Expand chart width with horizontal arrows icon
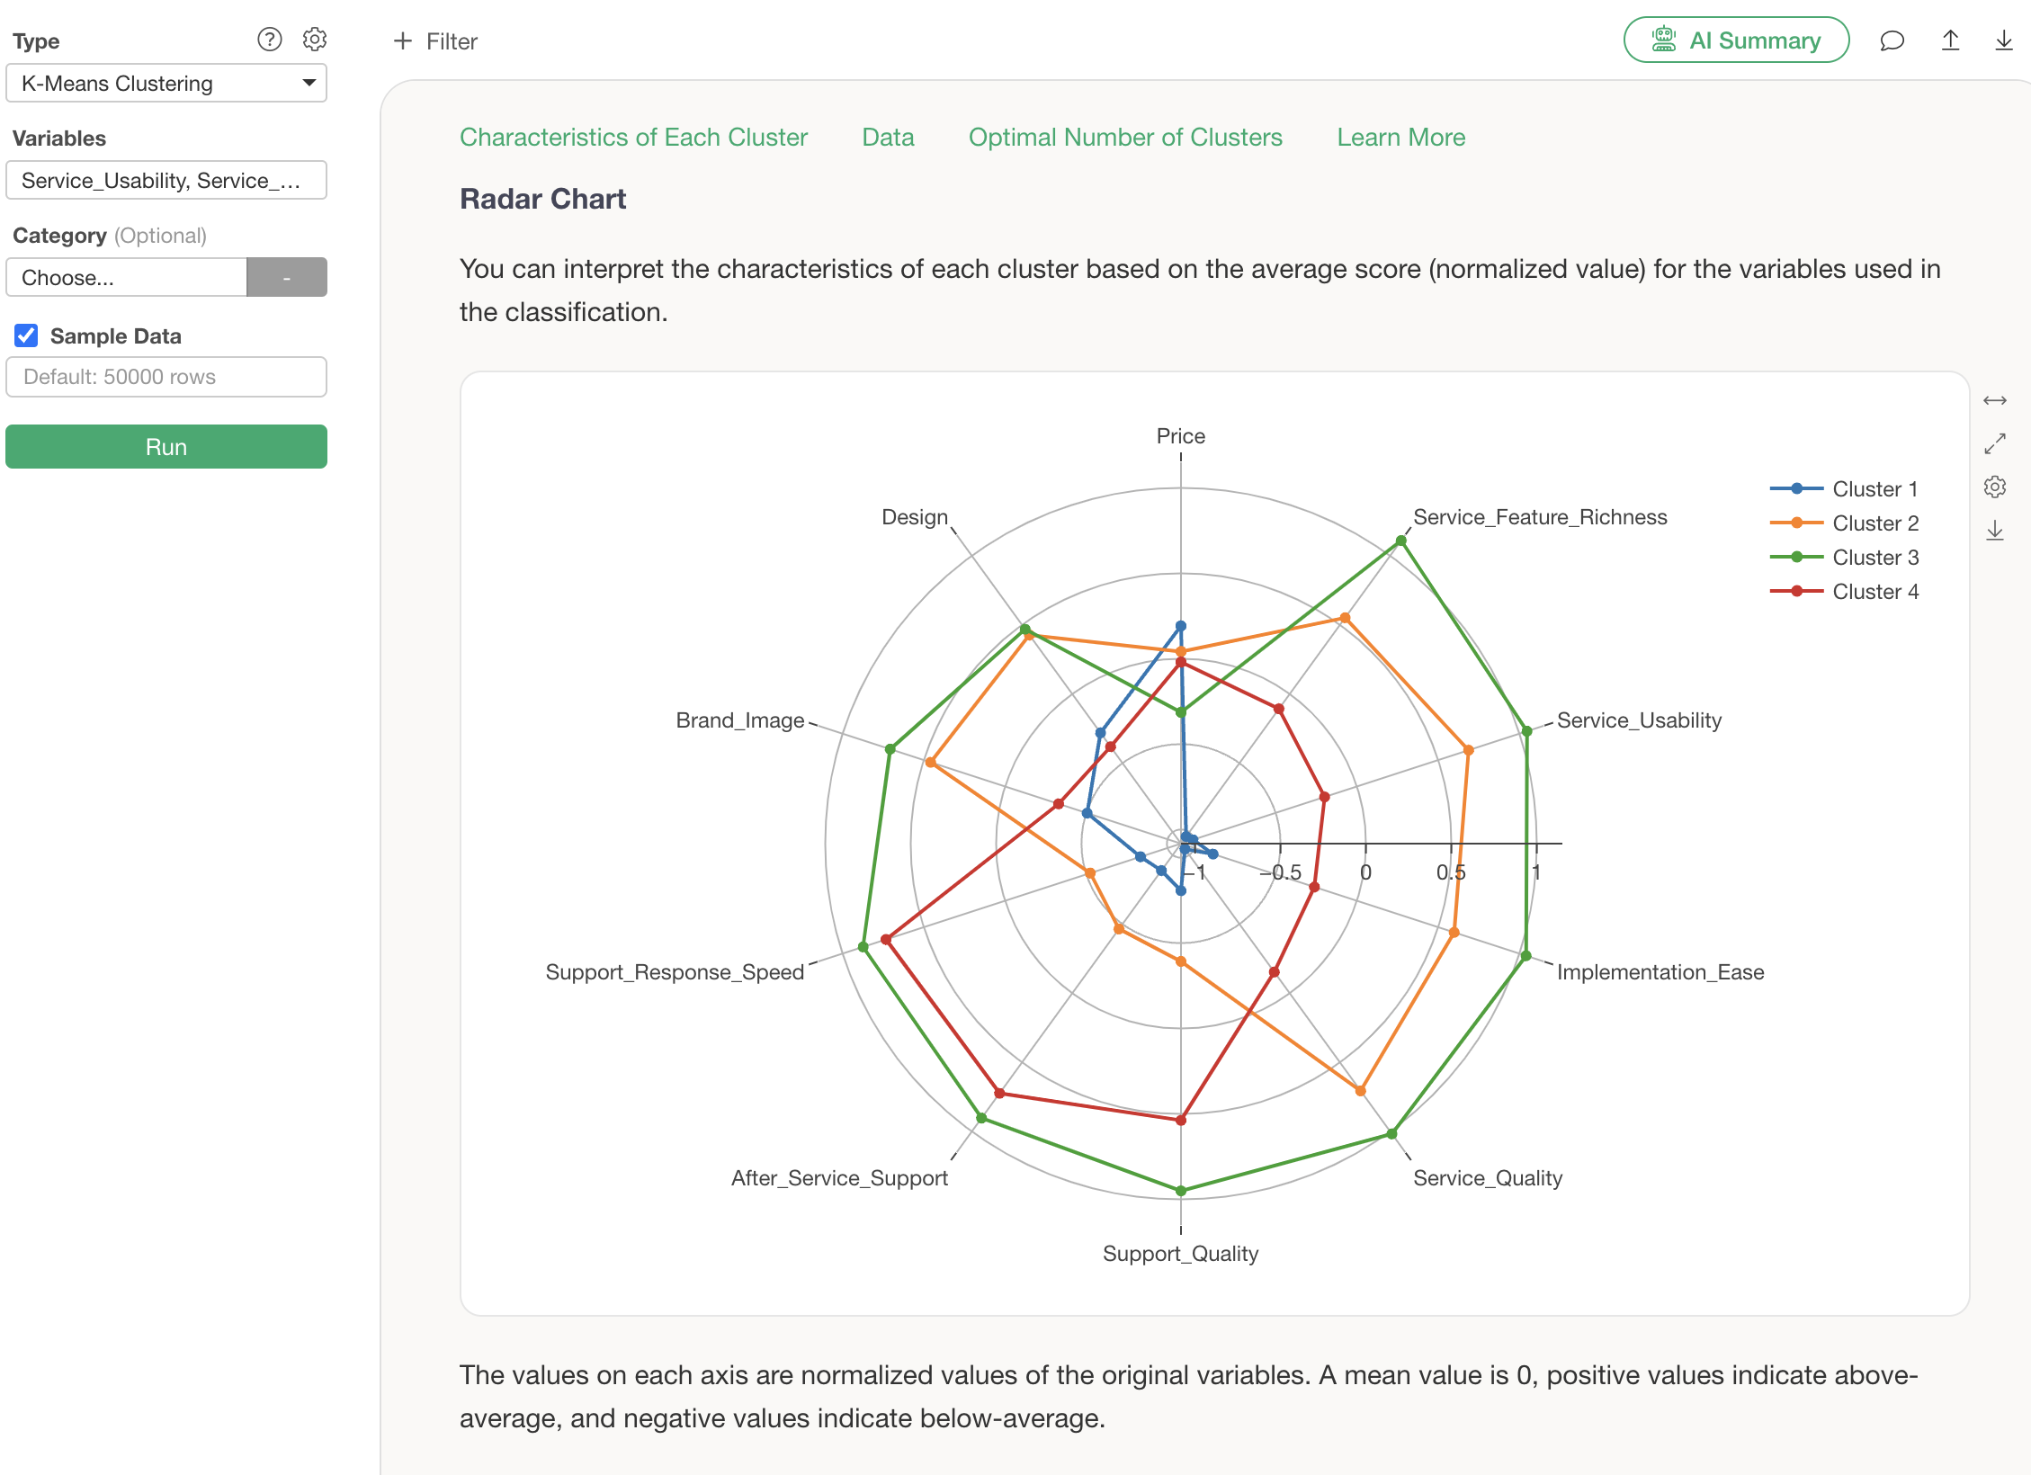2031x1475 pixels. [x=1994, y=400]
